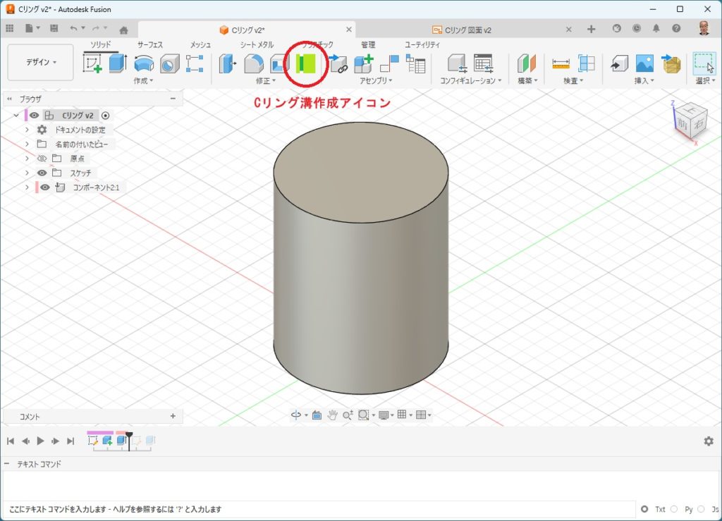Open the 修正 menu label
Screen dimensions: 722x521
264,81
